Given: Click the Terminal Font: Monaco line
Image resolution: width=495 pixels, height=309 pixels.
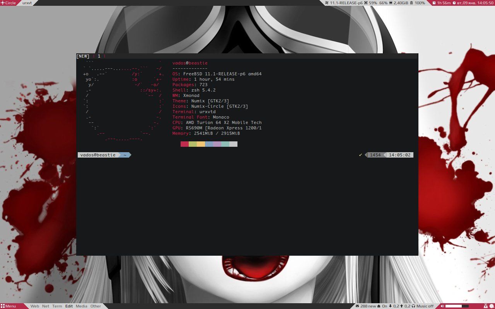Looking at the screenshot, I should coord(201,117).
